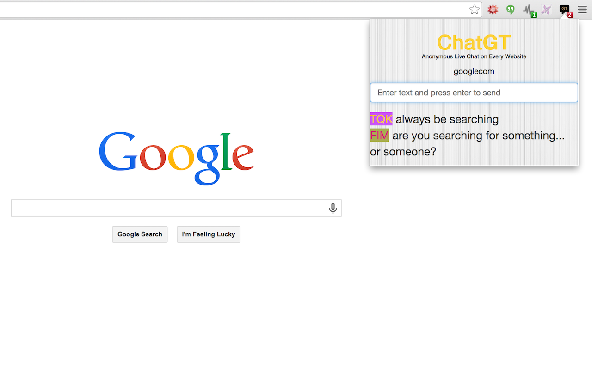Toggle the ChatGT extension popup icon

[x=566, y=11]
